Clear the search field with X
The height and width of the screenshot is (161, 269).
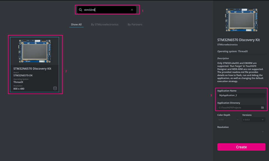(x=132, y=10)
